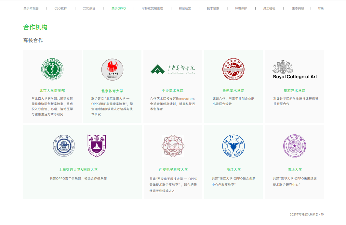Image resolution: width=346 pixels, height=225 pixels.
Task: Go to the 和谐运营 section
Action: pos(185,8)
